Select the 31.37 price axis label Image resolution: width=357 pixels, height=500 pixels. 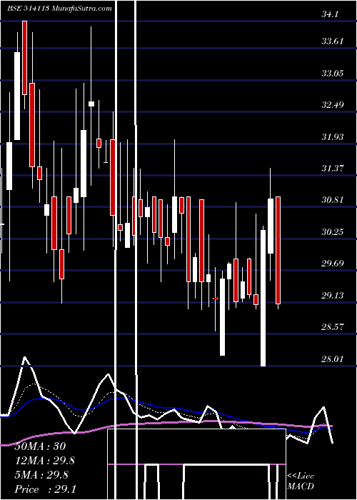tap(333, 168)
